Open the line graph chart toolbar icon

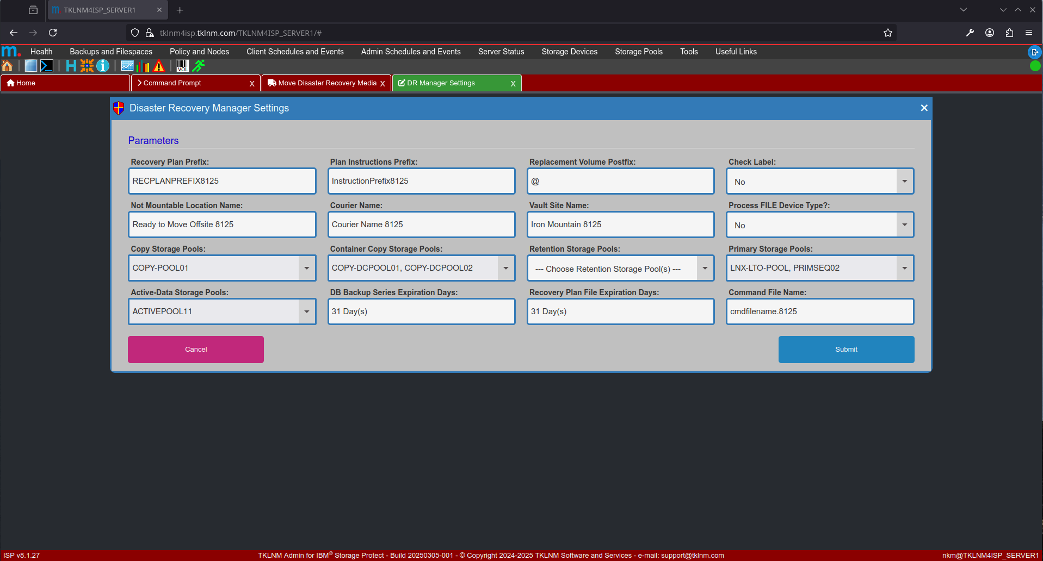coord(127,66)
